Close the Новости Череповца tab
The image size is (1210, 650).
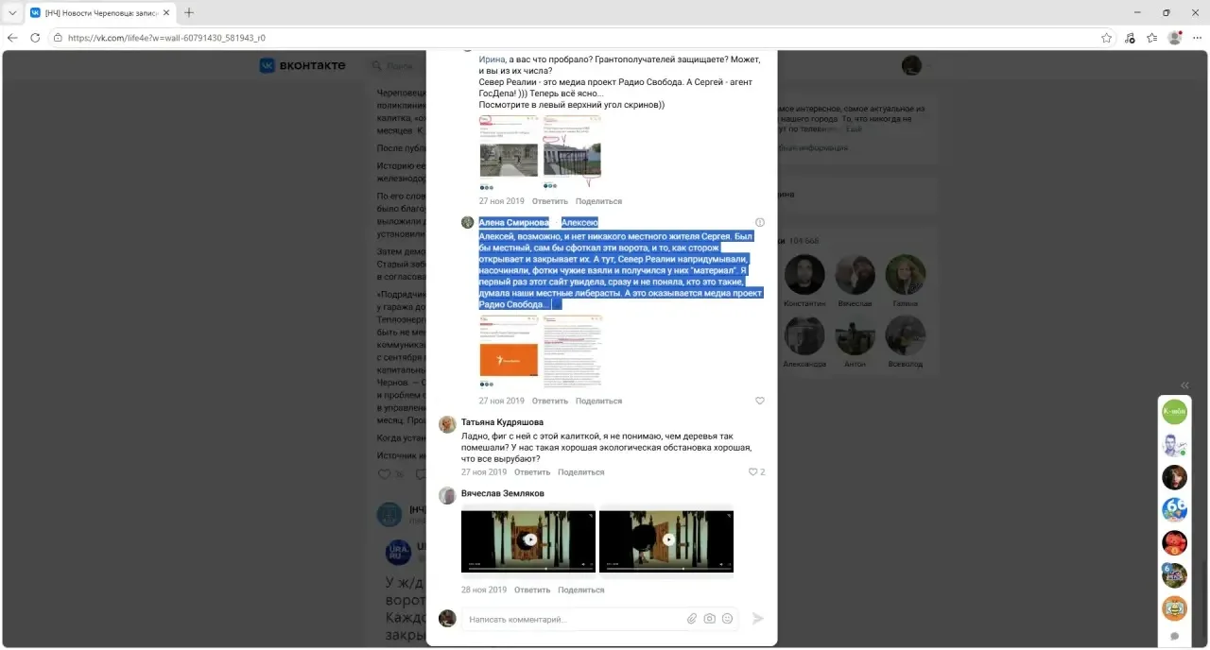click(x=165, y=12)
